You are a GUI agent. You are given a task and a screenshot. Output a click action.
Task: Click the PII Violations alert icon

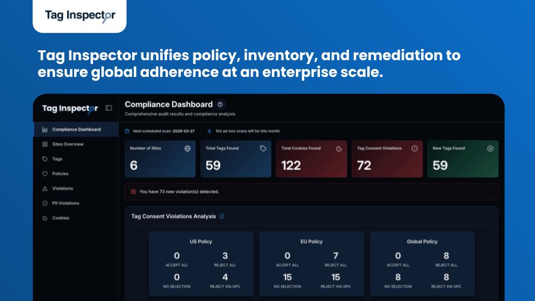pyautogui.click(x=45, y=203)
